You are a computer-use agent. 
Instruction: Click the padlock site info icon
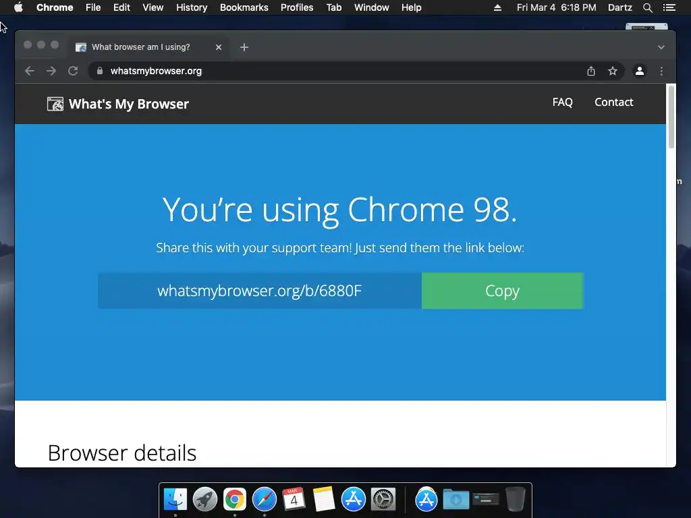100,71
